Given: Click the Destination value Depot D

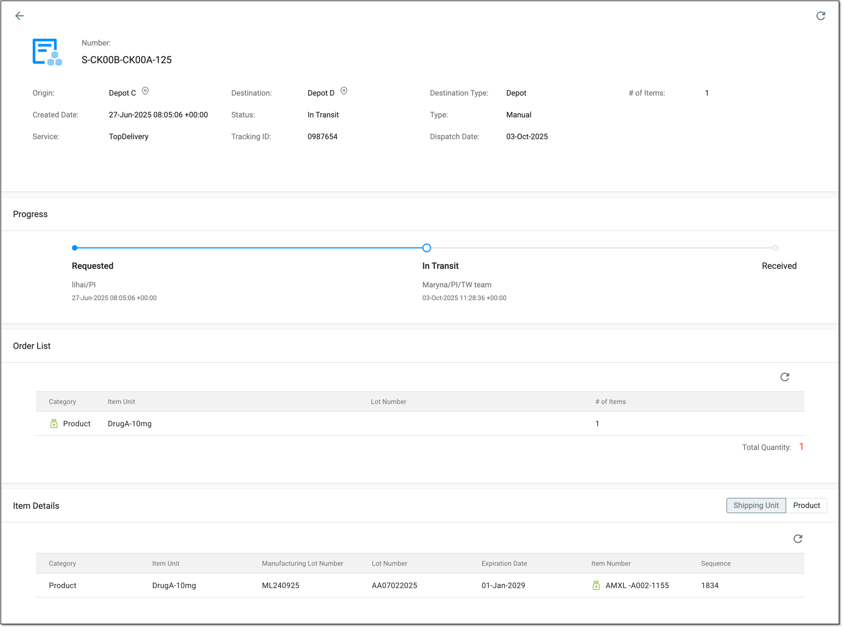Looking at the screenshot, I should 321,93.
